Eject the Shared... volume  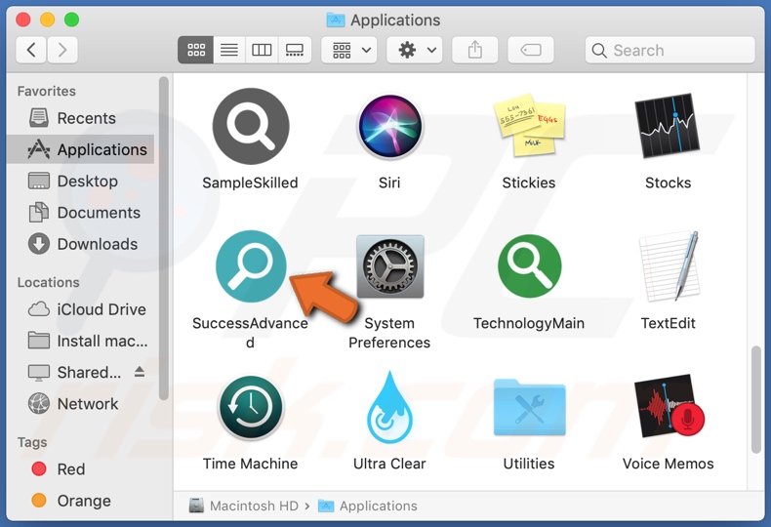(140, 372)
